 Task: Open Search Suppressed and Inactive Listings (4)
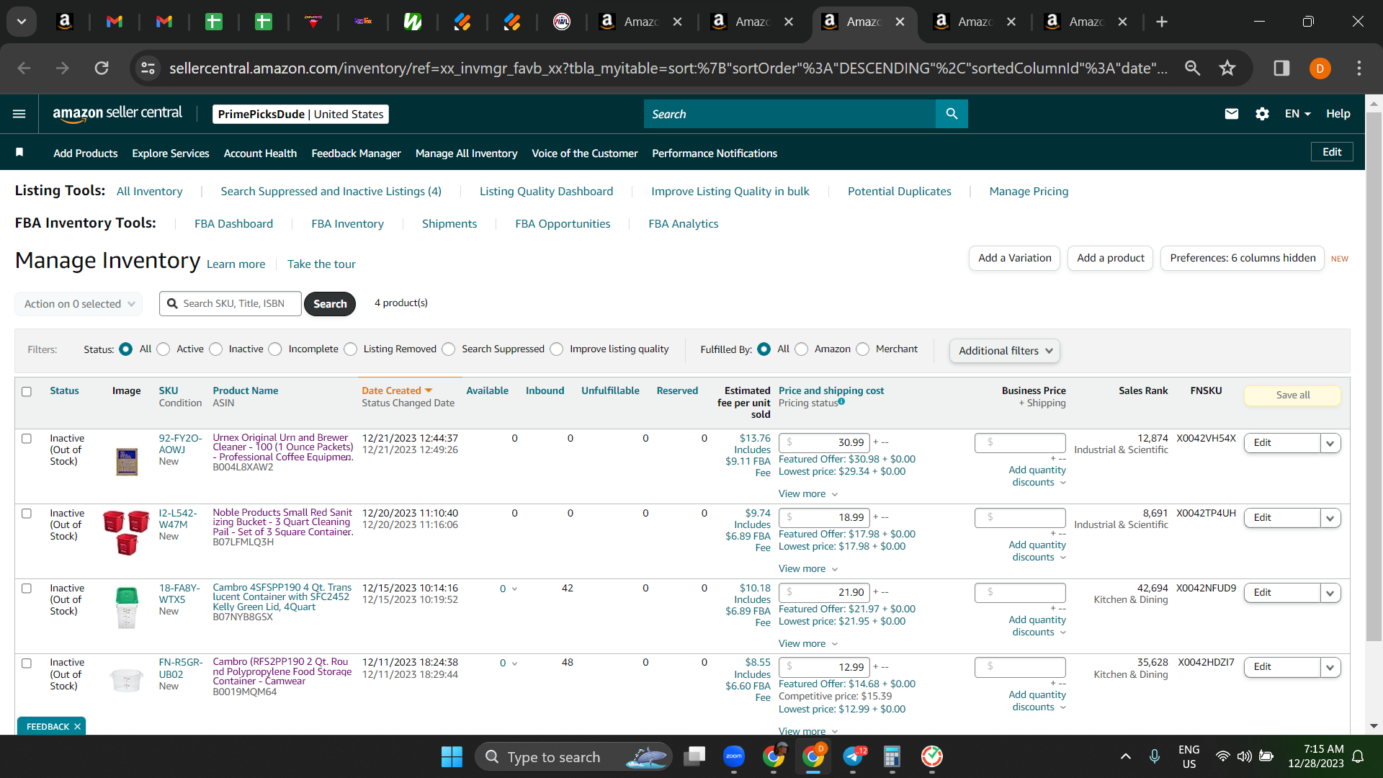pos(331,192)
